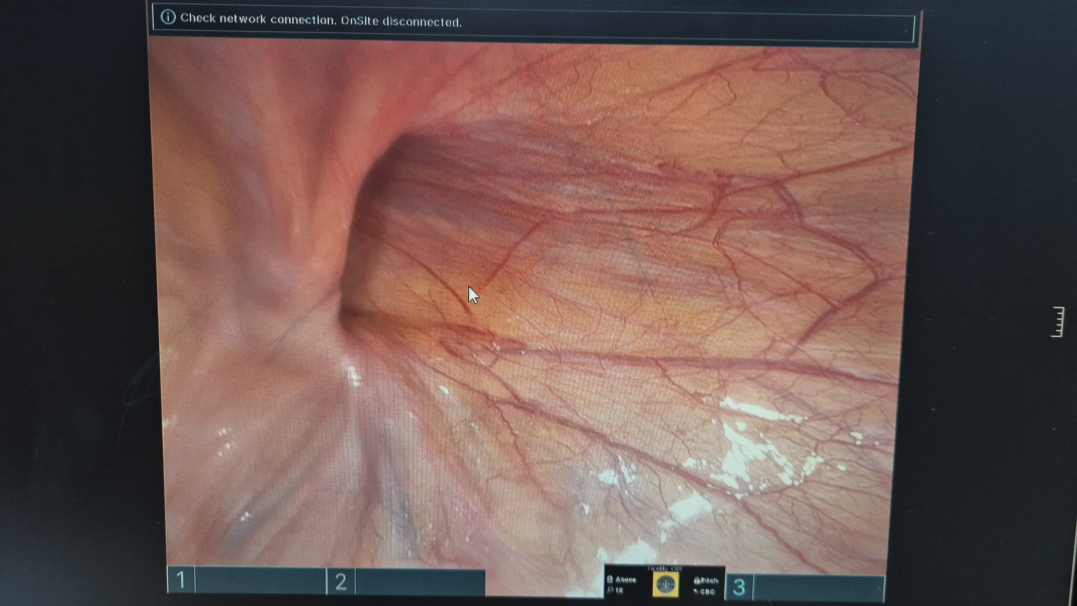1077x606 pixels.
Task: Select the 'Above' endoscope angle label
Action: tap(626, 580)
